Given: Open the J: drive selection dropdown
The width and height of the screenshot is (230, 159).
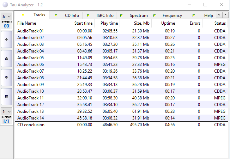Looking at the screenshot, I should 7,16.
